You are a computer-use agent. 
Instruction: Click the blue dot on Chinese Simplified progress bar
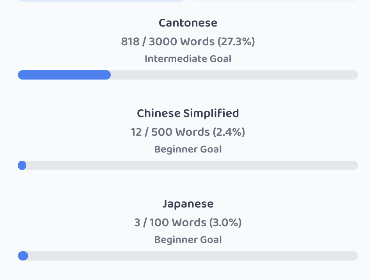pyautogui.click(x=22, y=165)
